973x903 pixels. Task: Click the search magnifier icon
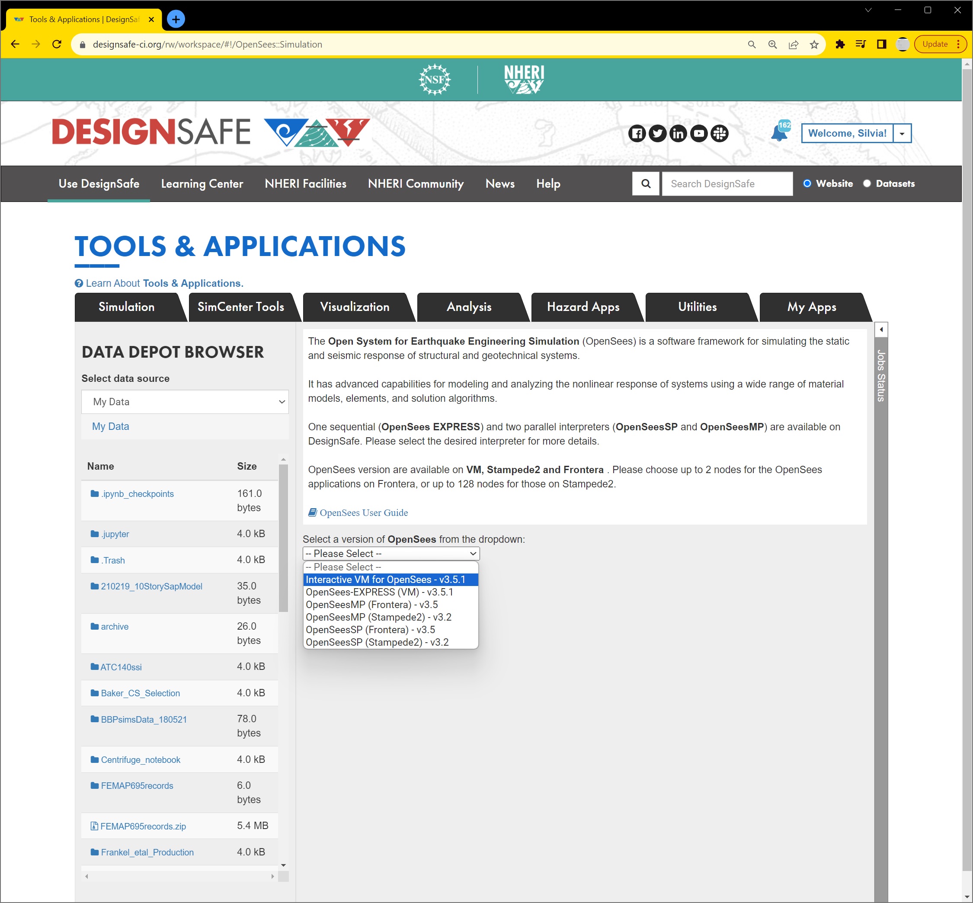[646, 183]
